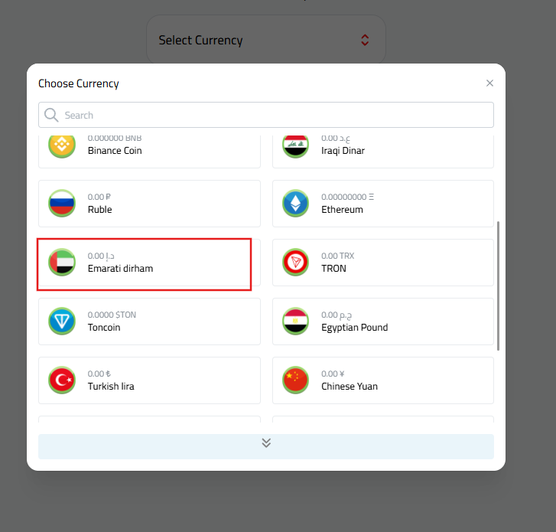
Task: Click the Toncoin logo icon
Action: 62,321
